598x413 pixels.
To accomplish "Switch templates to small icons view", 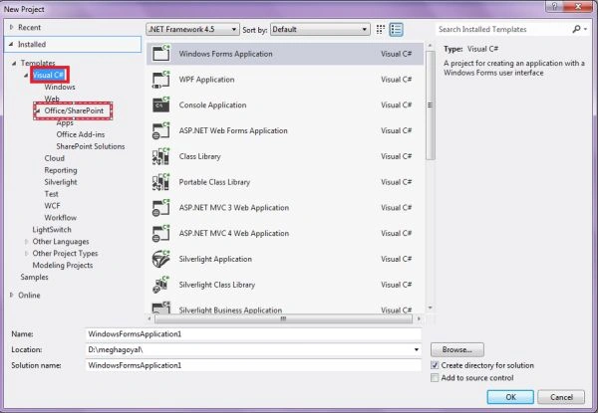I will point(381,29).
